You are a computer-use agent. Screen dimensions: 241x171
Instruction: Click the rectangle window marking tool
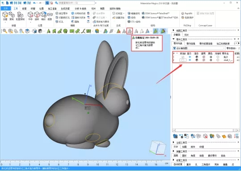pos(72,31)
